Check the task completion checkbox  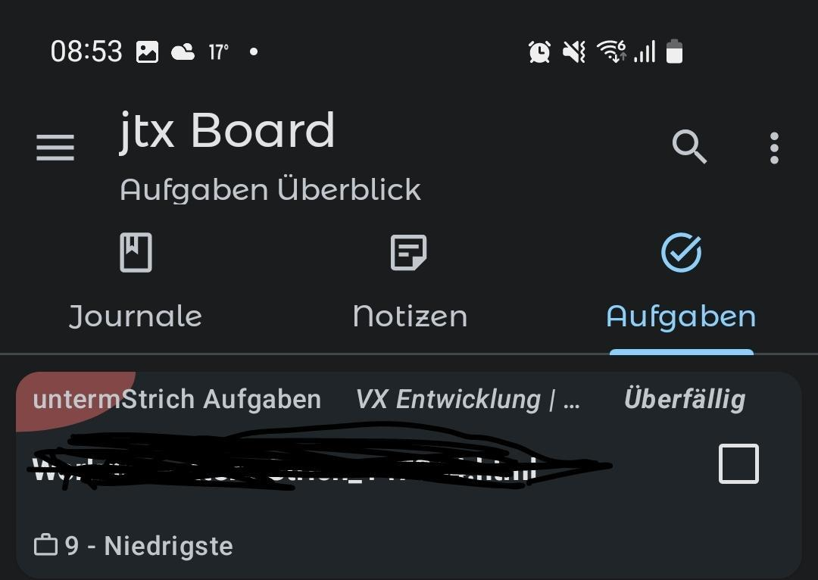[x=738, y=463]
